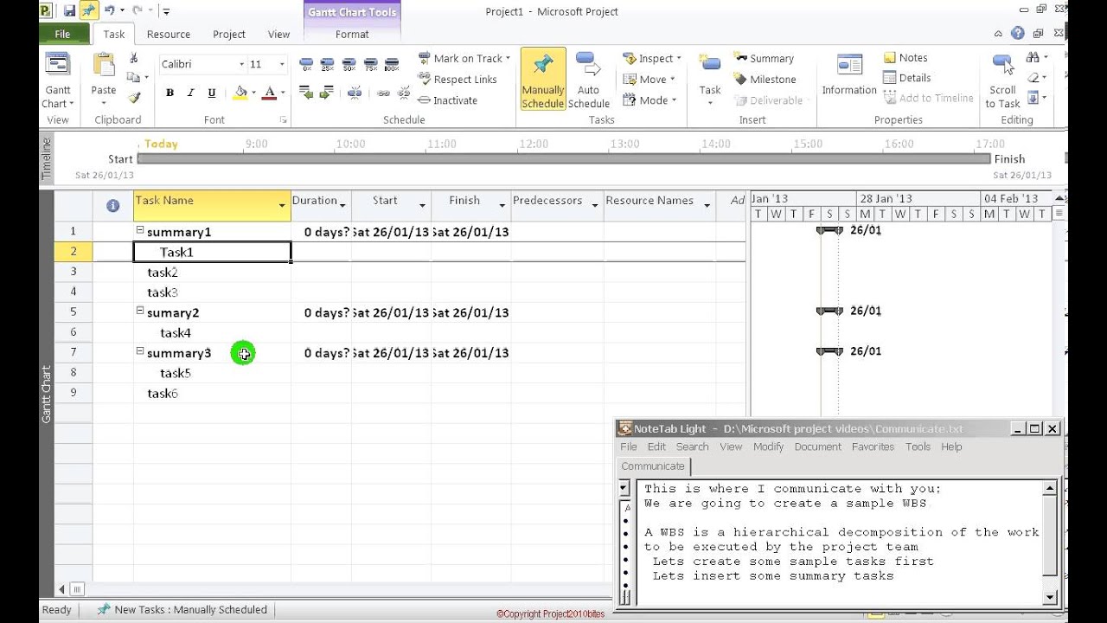Click the NoteTab vertical scrollbar down arrow

(1050, 597)
